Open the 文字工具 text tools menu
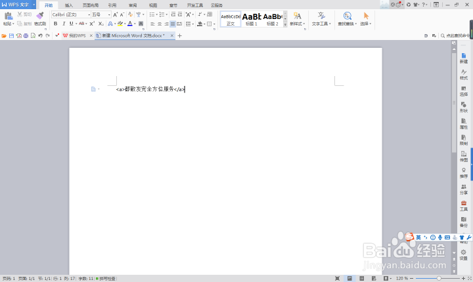 pos(321,18)
